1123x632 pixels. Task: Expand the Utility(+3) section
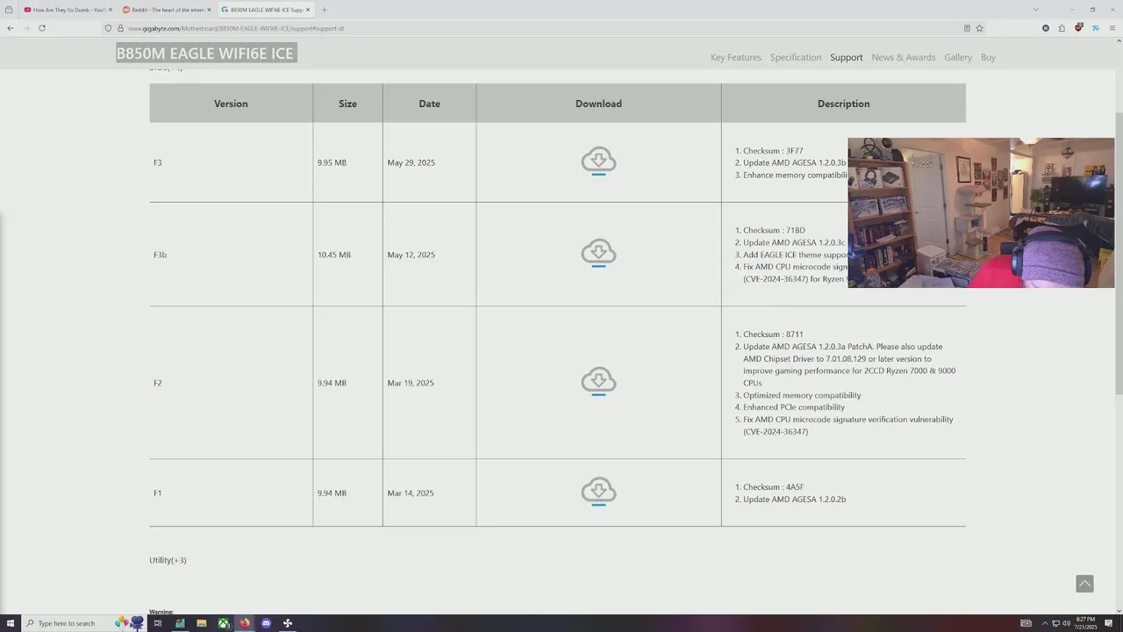(x=168, y=560)
